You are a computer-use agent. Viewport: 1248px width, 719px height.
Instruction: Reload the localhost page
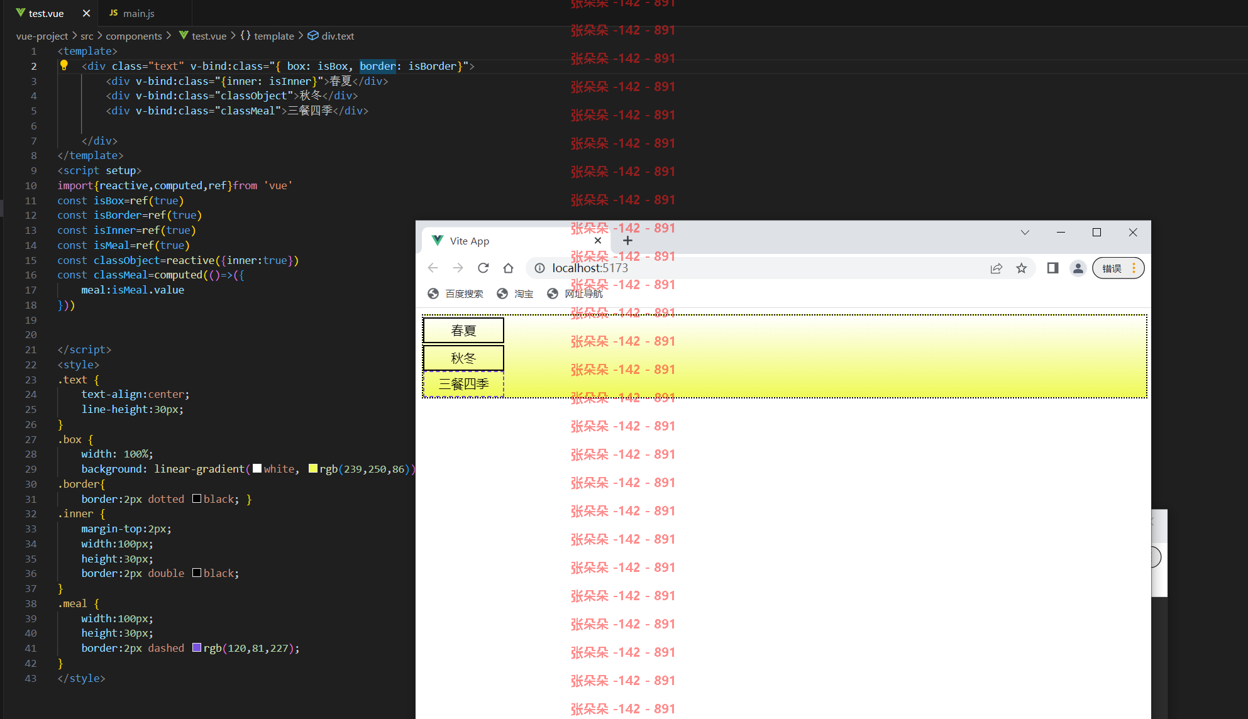[x=483, y=268]
